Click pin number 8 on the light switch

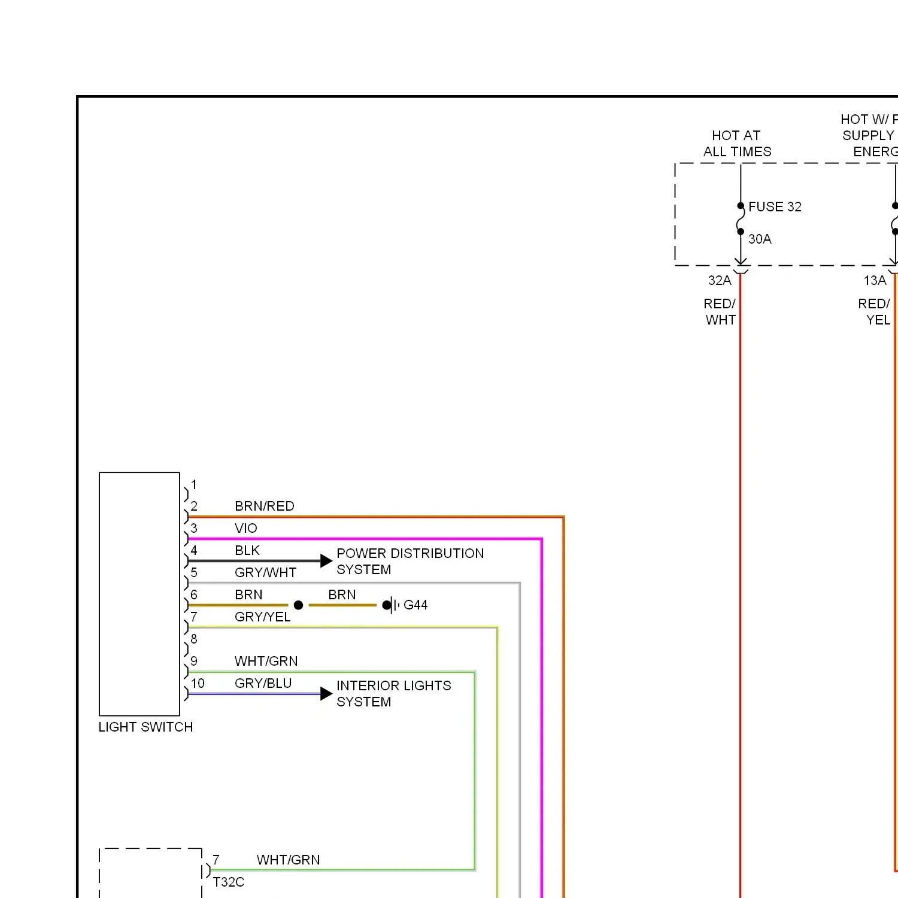(194, 639)
